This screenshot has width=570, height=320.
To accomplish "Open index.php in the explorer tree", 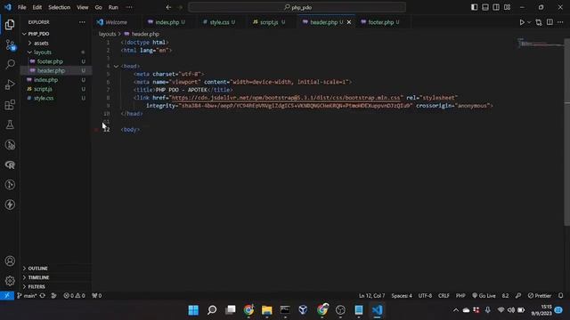I will [x=45, y=80].
